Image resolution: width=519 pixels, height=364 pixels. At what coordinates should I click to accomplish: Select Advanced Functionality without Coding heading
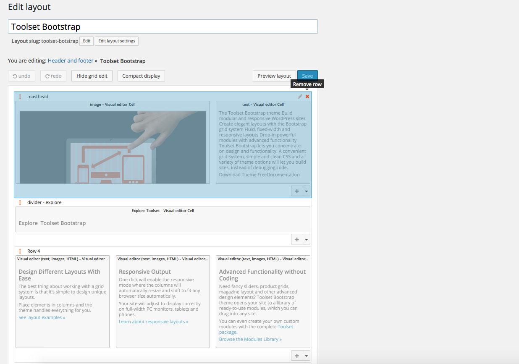point(262,275)
